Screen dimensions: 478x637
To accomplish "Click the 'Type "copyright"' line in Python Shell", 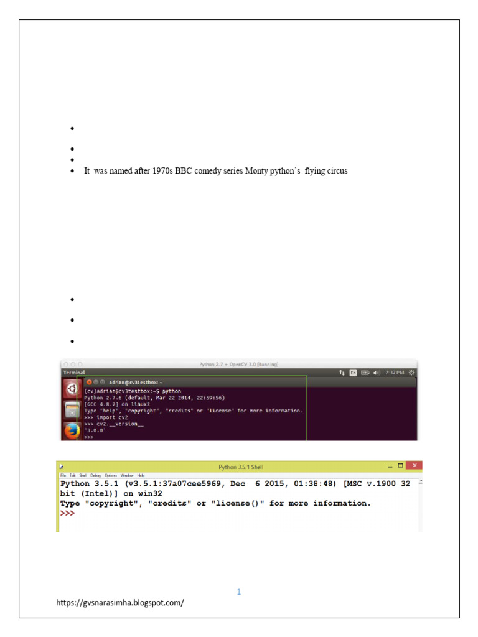I will [x=215, y=503].
